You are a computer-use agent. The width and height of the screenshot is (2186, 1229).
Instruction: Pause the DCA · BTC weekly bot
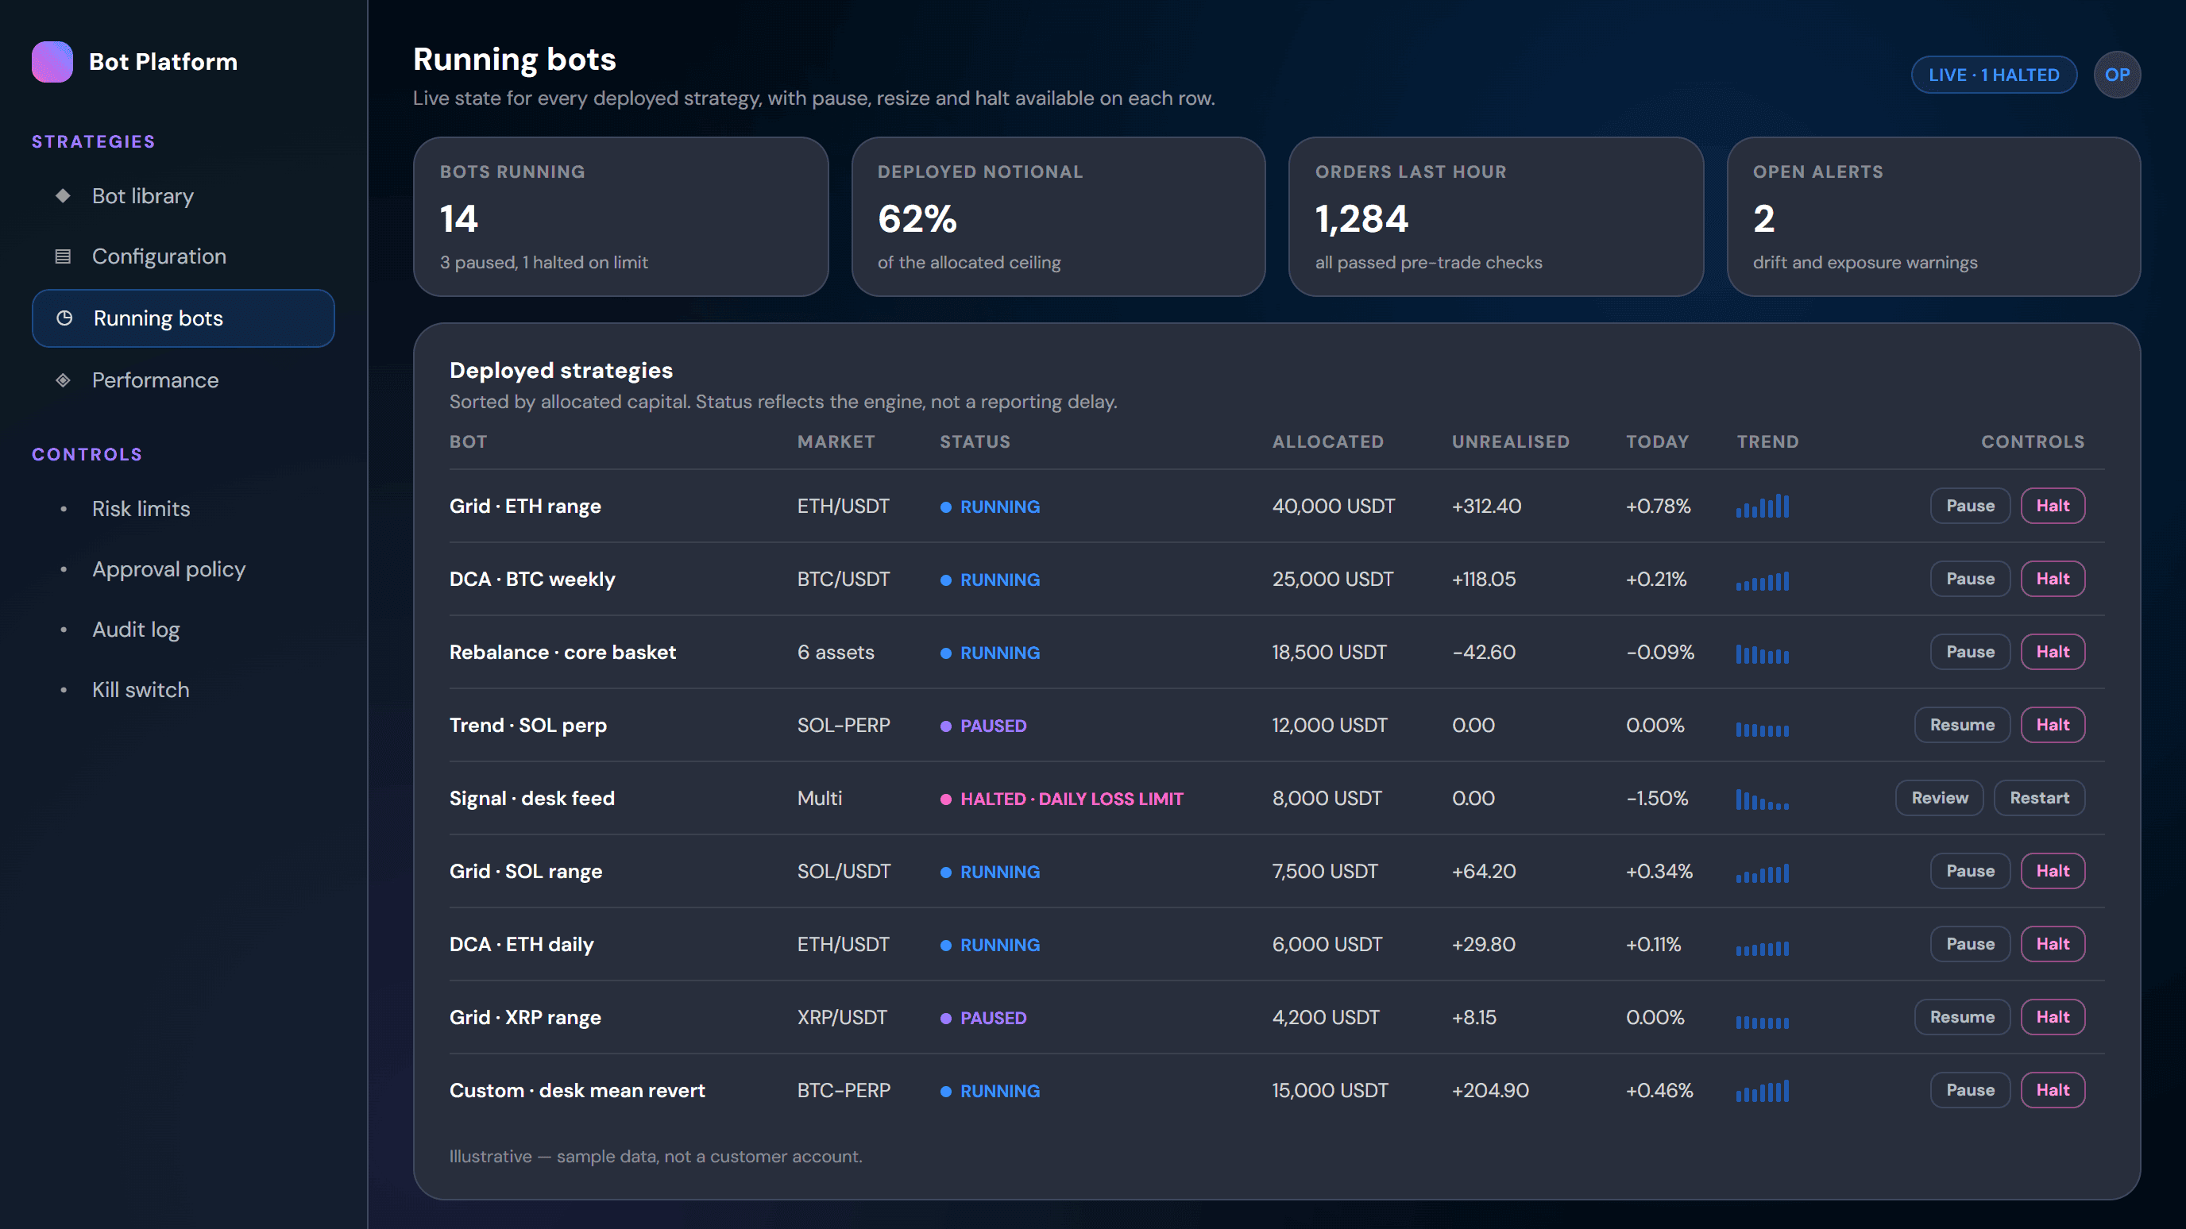[x=1970, y=579]
